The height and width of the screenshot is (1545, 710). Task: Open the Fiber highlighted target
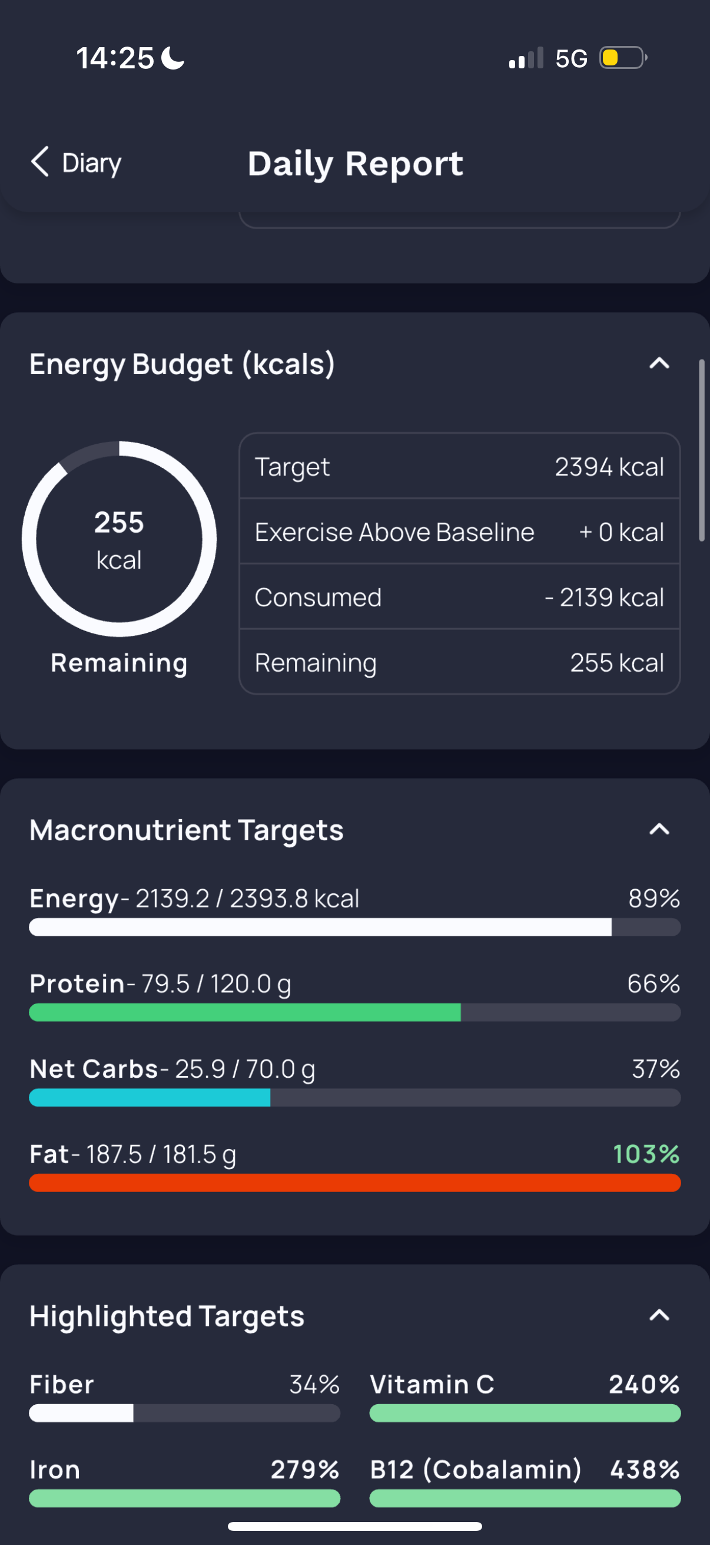point(184,1398)
